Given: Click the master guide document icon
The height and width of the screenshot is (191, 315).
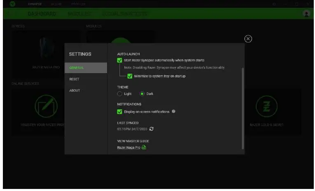Looking at the screenshot, I should [x=144, y=147].
